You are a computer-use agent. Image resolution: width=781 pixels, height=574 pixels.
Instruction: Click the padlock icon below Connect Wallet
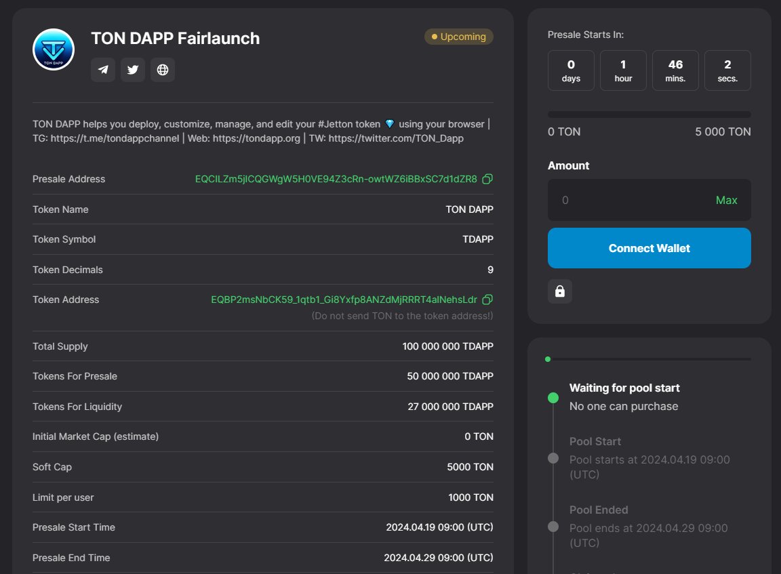click(x=560, y=291)
